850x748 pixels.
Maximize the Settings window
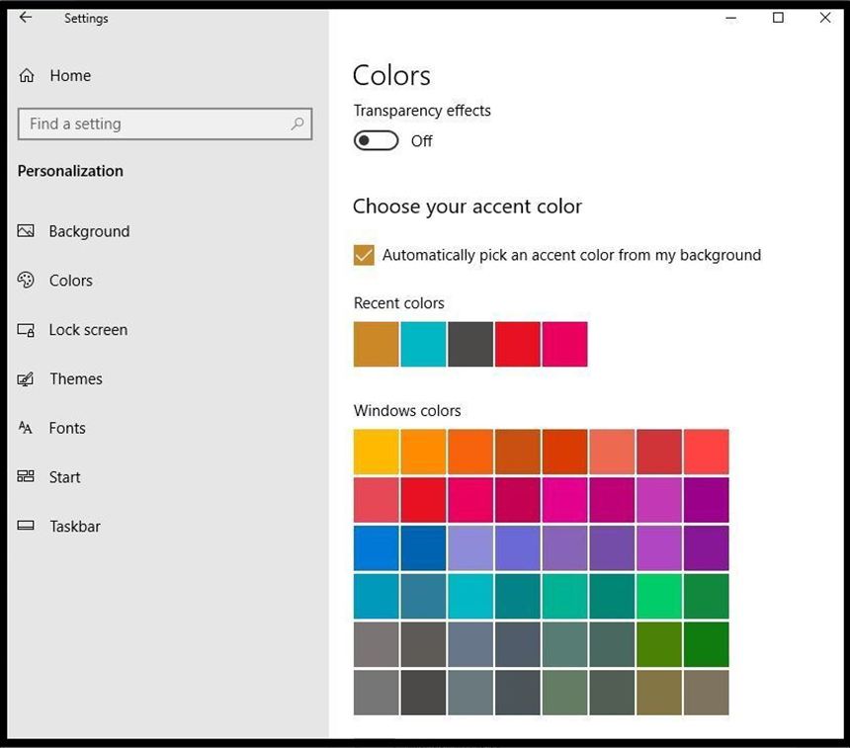[778, 18]
